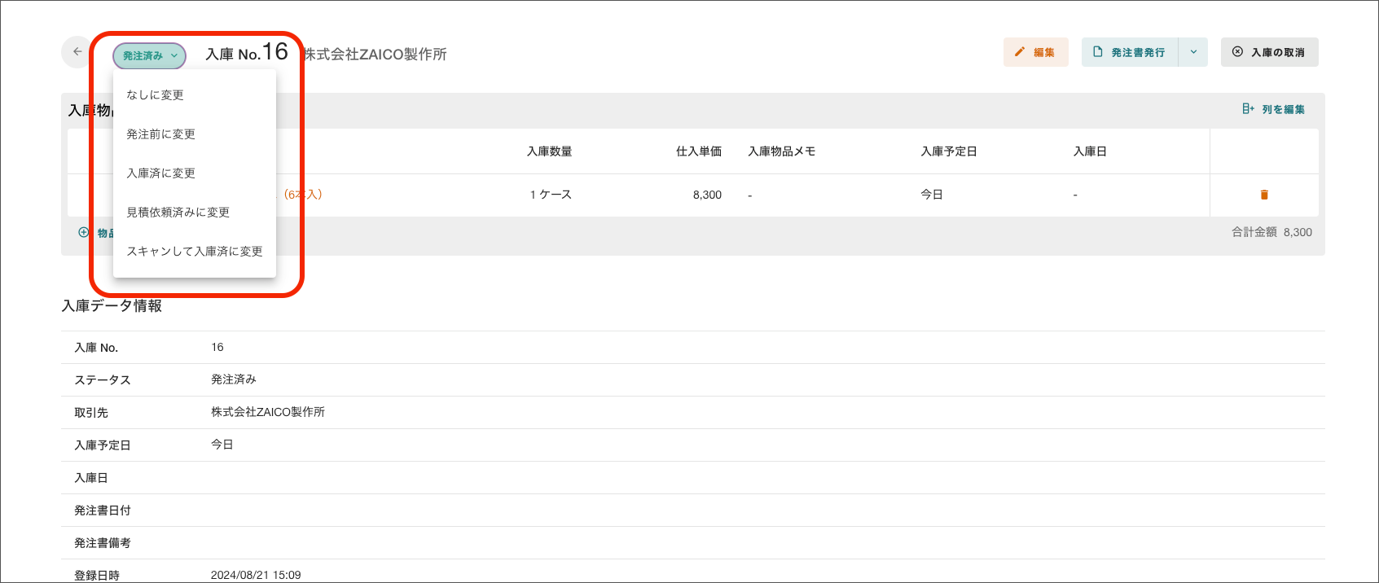
Task: Choose スキャンして入庫済に変更 option
Action: click(x=194, y=252)
